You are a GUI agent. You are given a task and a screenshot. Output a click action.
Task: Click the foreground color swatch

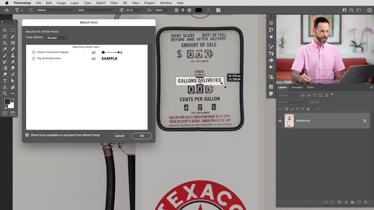[7, 101]
